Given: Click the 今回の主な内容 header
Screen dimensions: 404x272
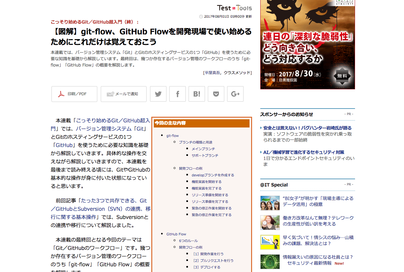Looking at the screenshot, I should click(202, 123).
